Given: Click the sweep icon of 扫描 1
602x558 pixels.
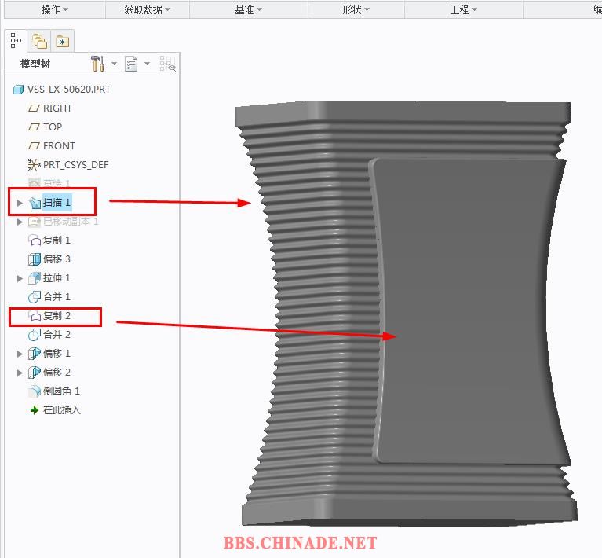Looking at the screenshot, I should pyautogui.click(x=35, y=203).
